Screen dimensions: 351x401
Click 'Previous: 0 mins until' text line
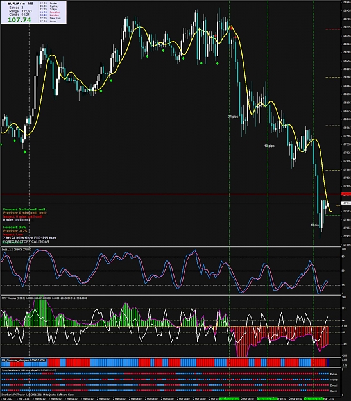click(25, 213)
